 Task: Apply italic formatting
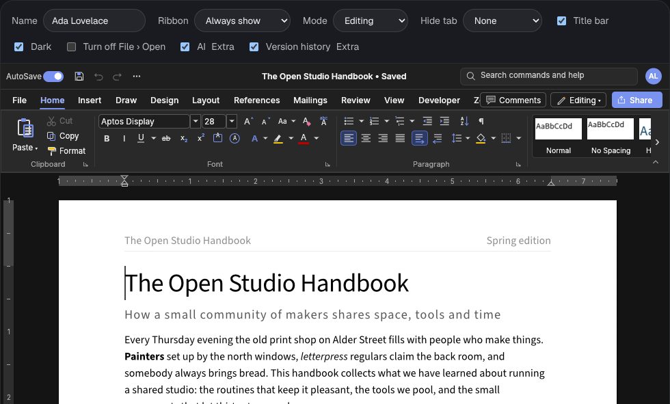click(x=124, y=138)
